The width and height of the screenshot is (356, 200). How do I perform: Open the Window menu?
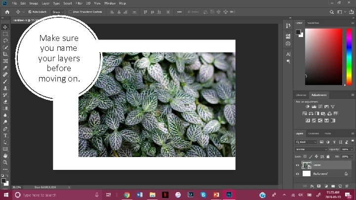tap(110, 3)
